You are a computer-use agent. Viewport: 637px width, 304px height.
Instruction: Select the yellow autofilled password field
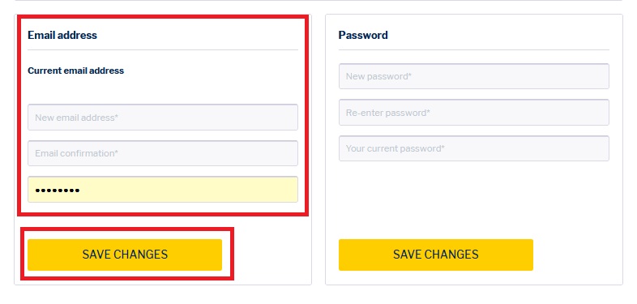163,190
